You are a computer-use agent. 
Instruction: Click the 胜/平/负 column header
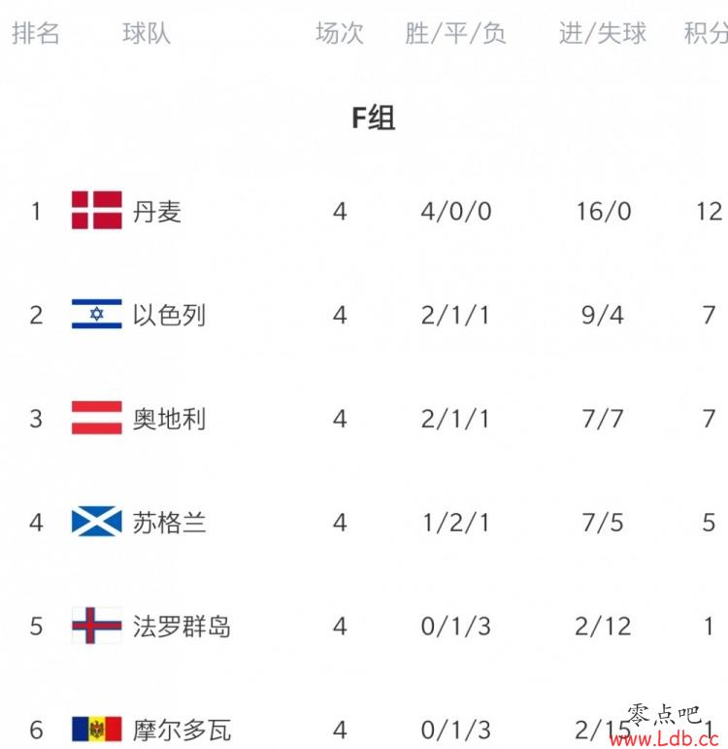pyautogui.click(x=455, y=33)
